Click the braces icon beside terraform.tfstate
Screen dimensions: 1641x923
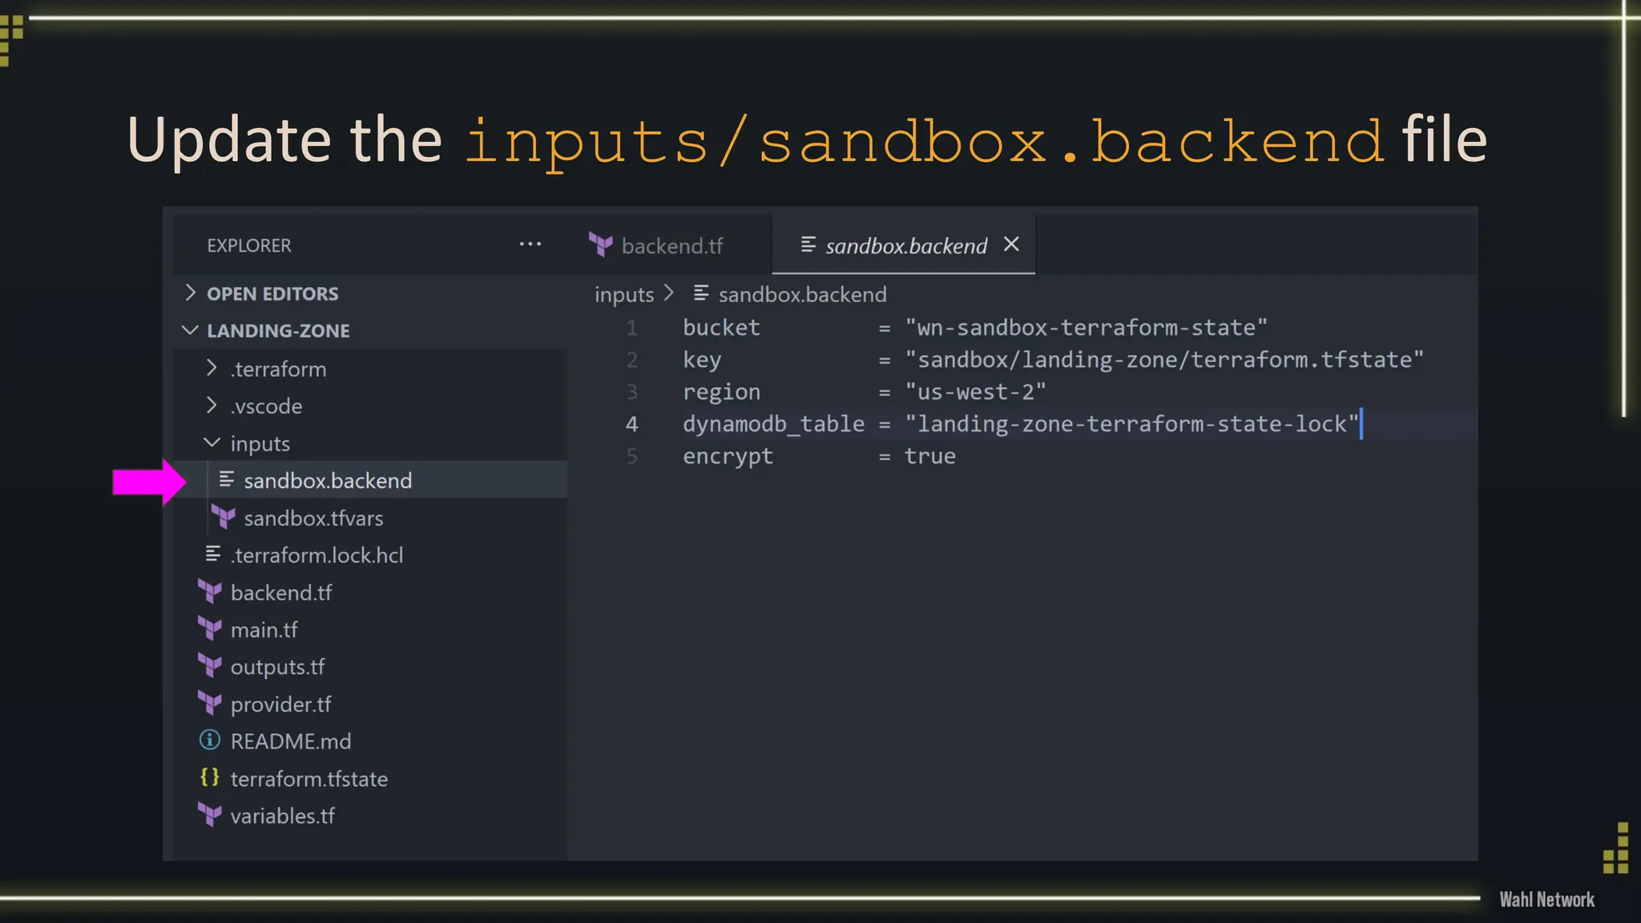(210, 777)
